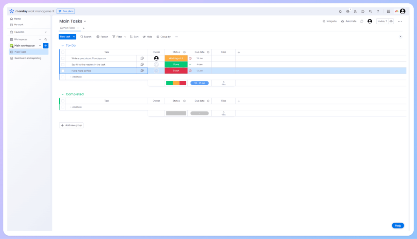Click the Invite / 1 button
The height and width of the screenshot is (239, 417).
382,21
